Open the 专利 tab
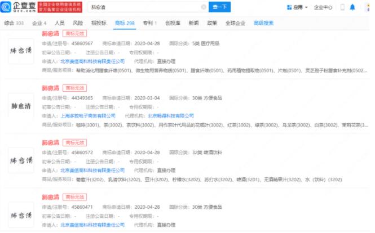 pyautogui.click(x=148, y=23)
